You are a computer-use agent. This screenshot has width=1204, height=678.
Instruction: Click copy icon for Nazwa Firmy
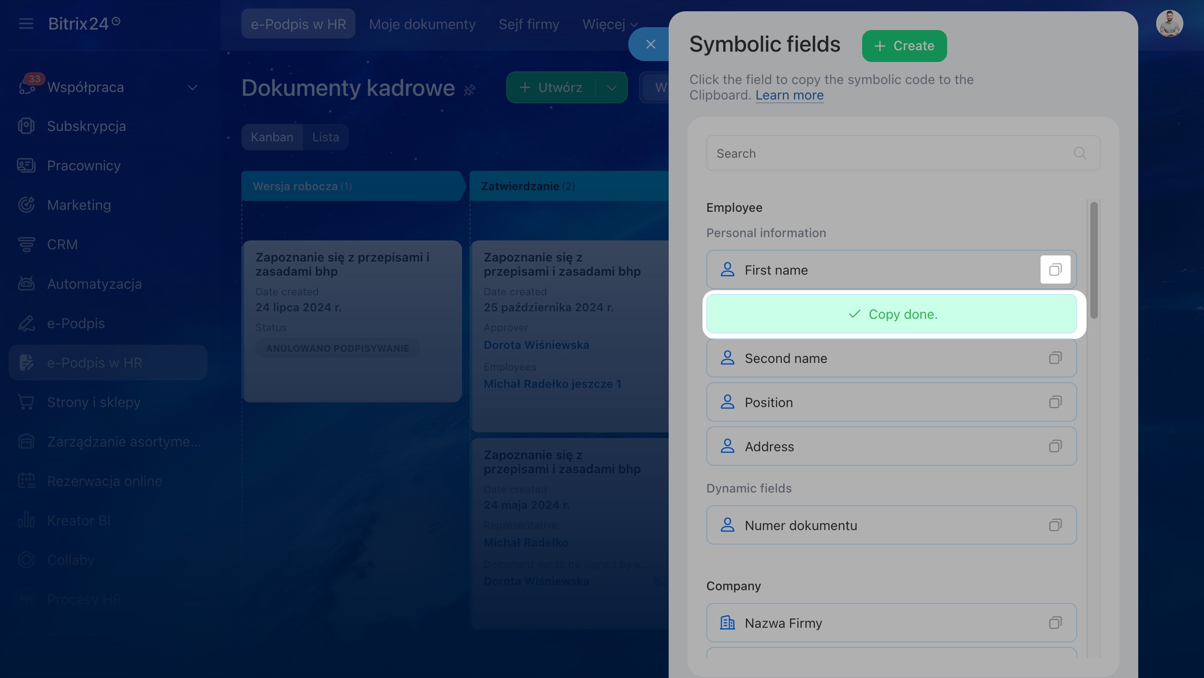point(1055,623)
